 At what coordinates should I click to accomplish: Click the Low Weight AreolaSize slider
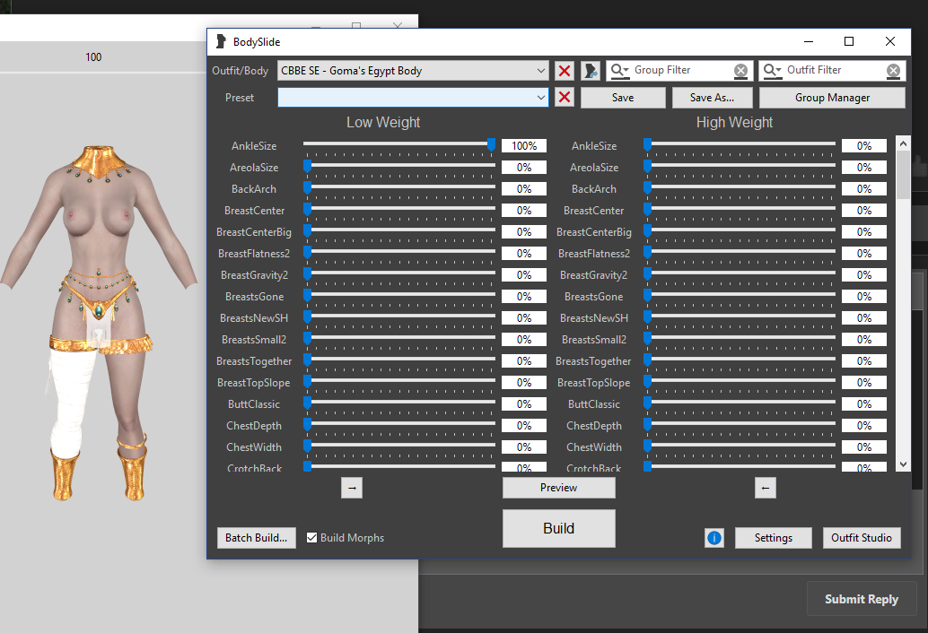click(x=399, y=168)
